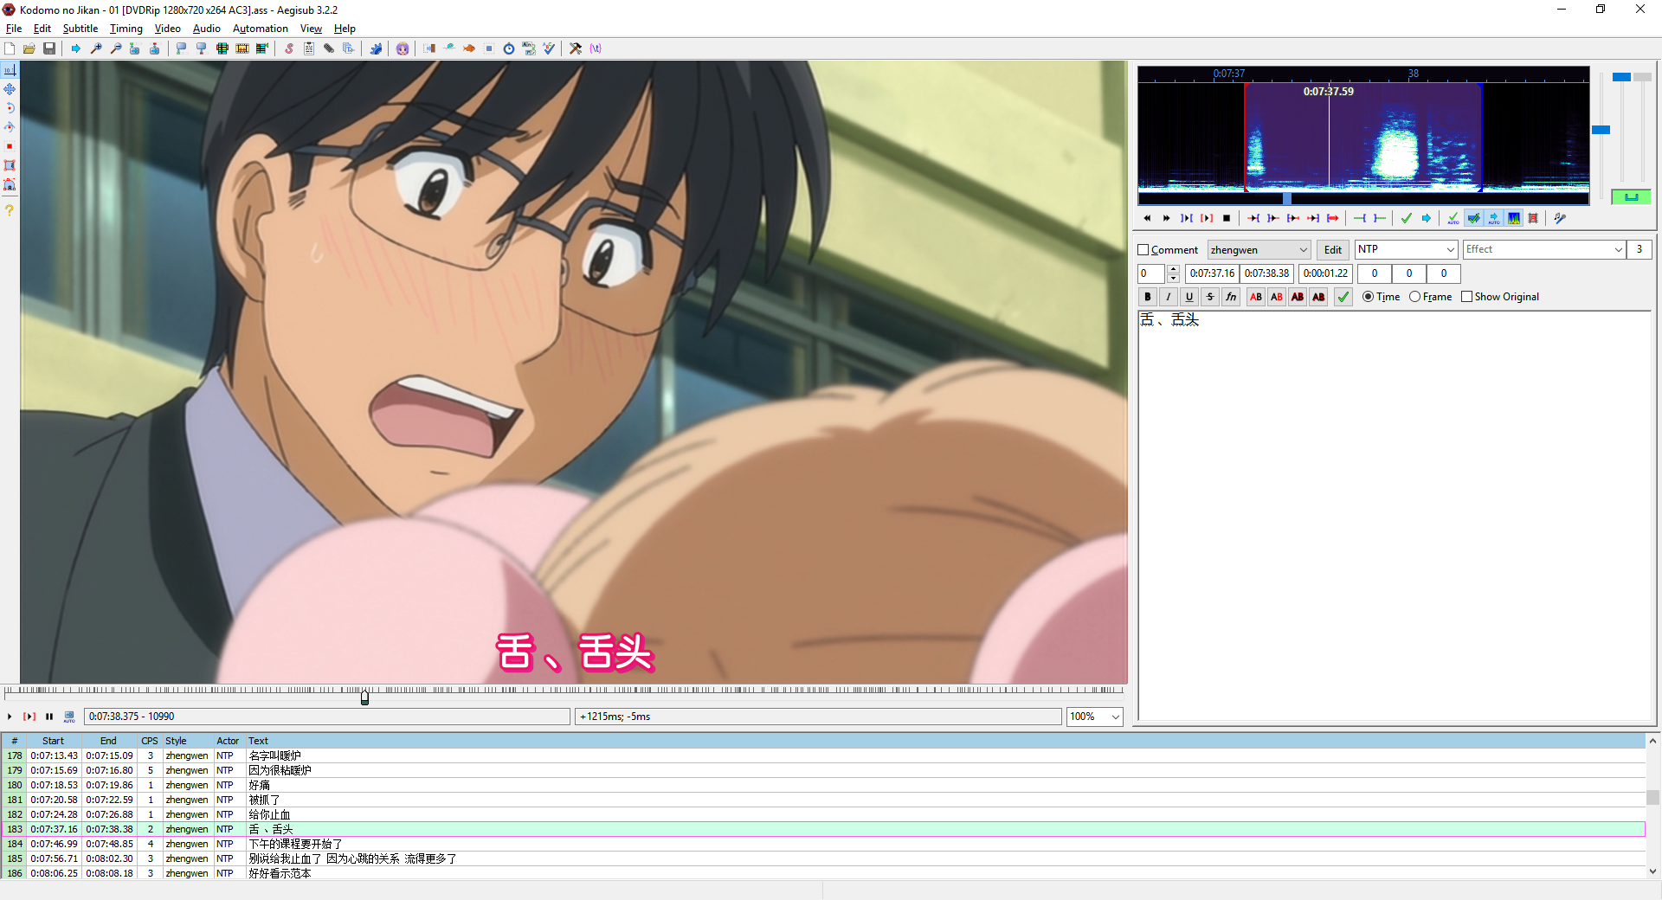Click the first AB primary color button
Image resolution: width=1662 pixels, height=900 pixels.
tap(1256, 297)
